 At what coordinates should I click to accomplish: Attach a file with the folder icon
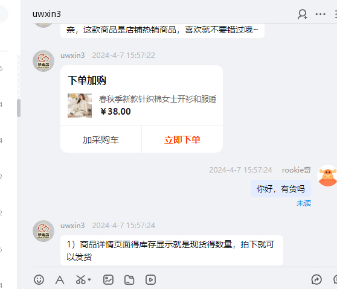tap(129, 280)
